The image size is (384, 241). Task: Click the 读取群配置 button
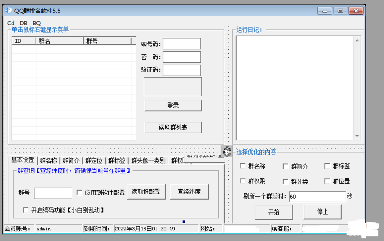point(146,192)
